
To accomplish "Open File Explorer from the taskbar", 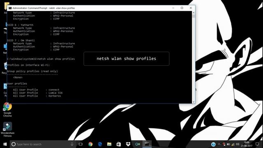I will 109,144.
